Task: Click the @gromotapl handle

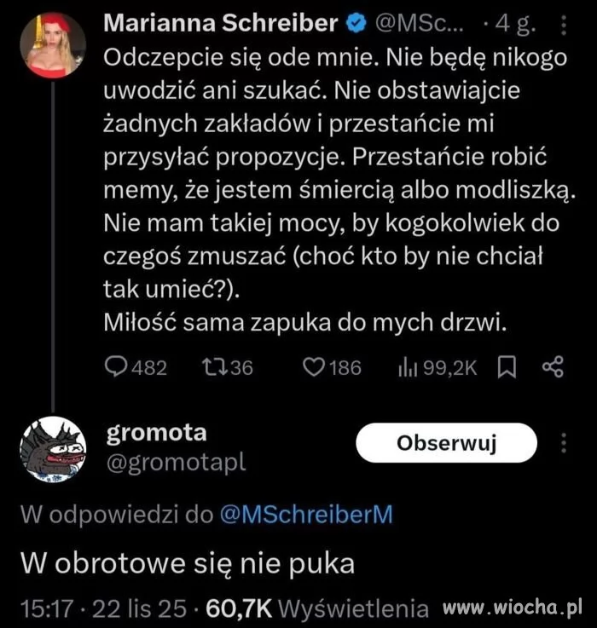Action: pos(175,461)
